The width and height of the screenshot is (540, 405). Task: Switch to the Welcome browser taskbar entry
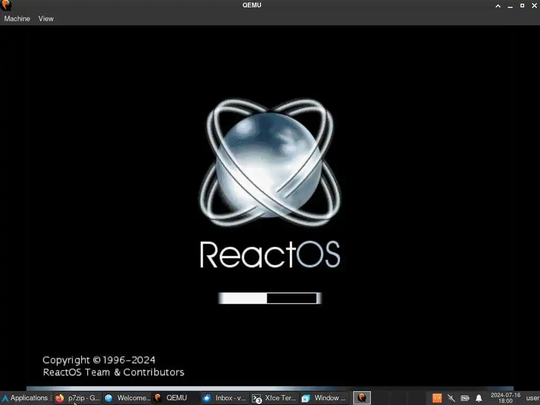[x=128, y=398]
